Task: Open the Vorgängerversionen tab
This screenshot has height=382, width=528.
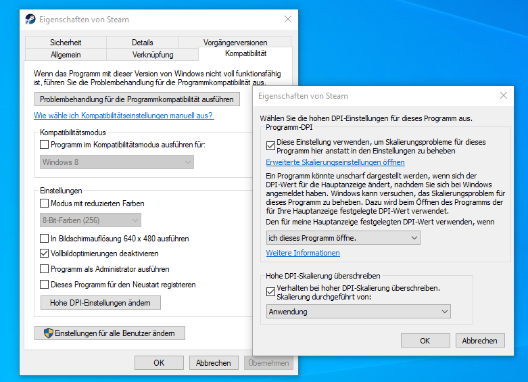Action: 235,42
